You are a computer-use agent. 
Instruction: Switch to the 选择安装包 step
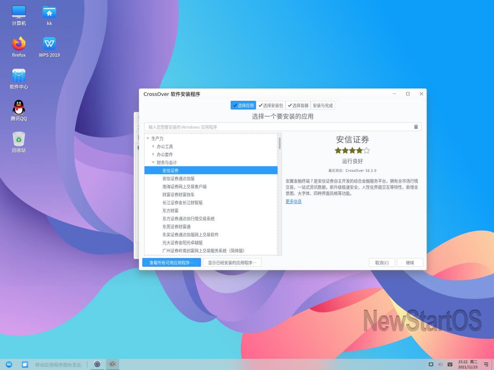(271, 105)
